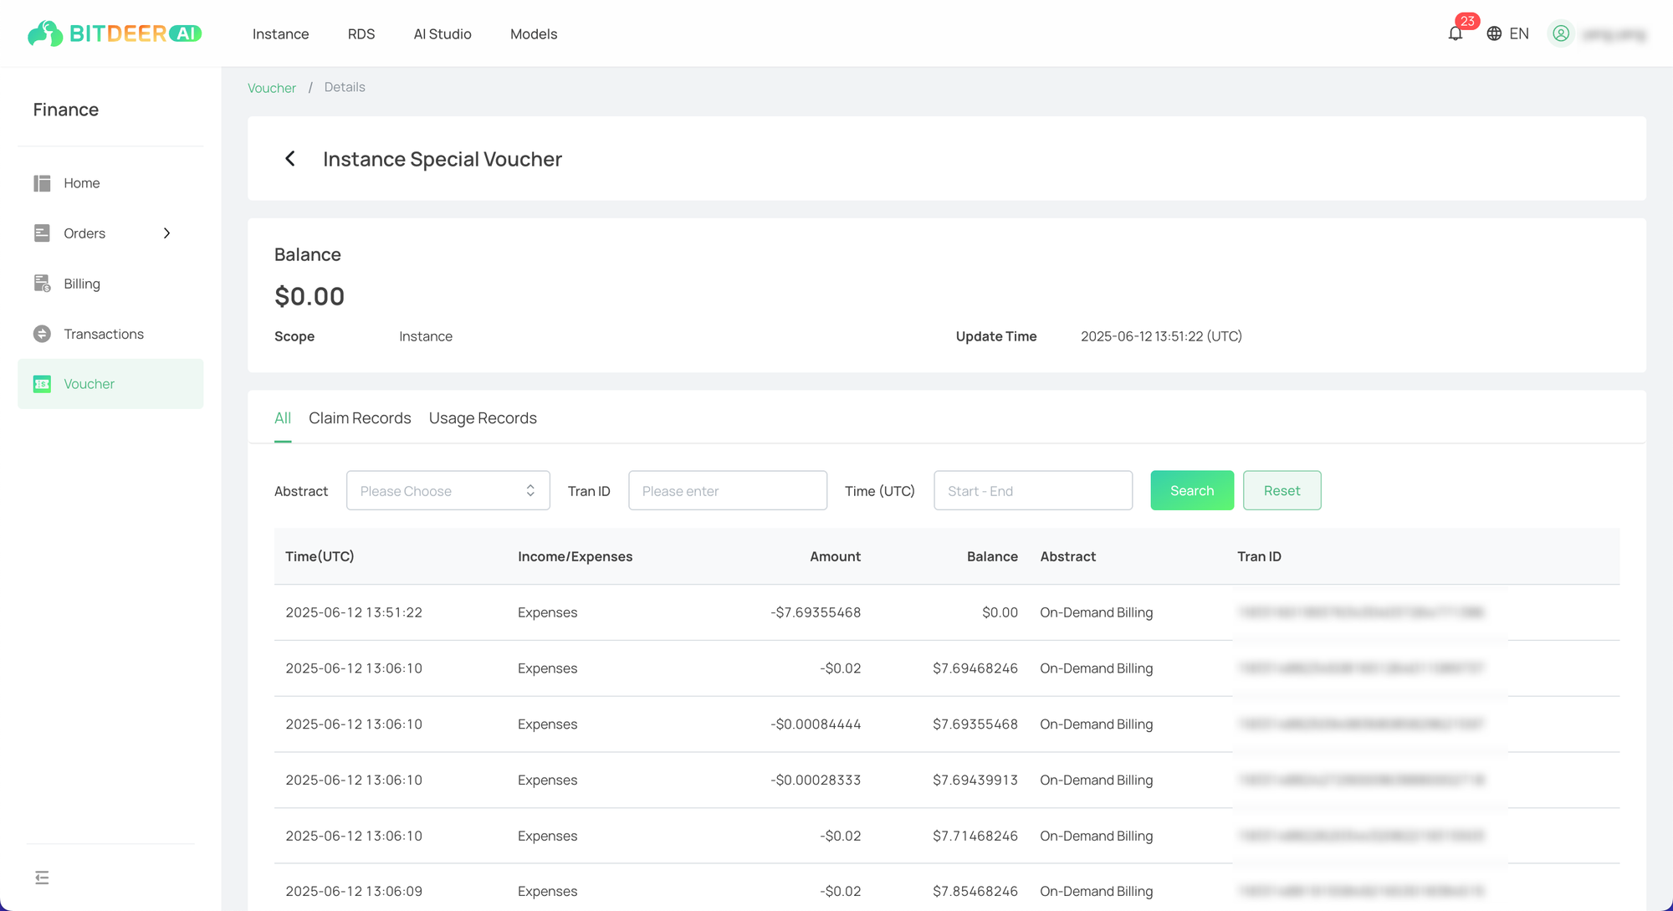
Task: Open the Start - End time picker
Action: (x=1032, y=491)
